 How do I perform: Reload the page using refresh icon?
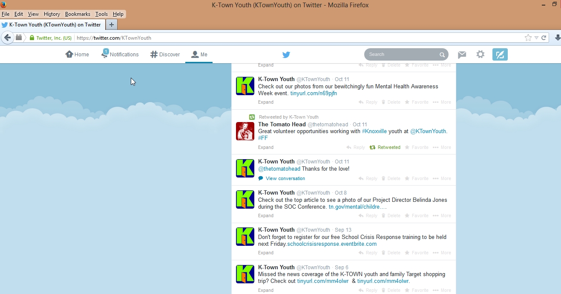point(544,38)
